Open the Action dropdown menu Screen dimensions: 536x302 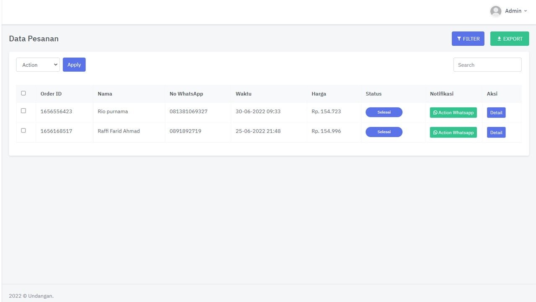tap(38, 65)
